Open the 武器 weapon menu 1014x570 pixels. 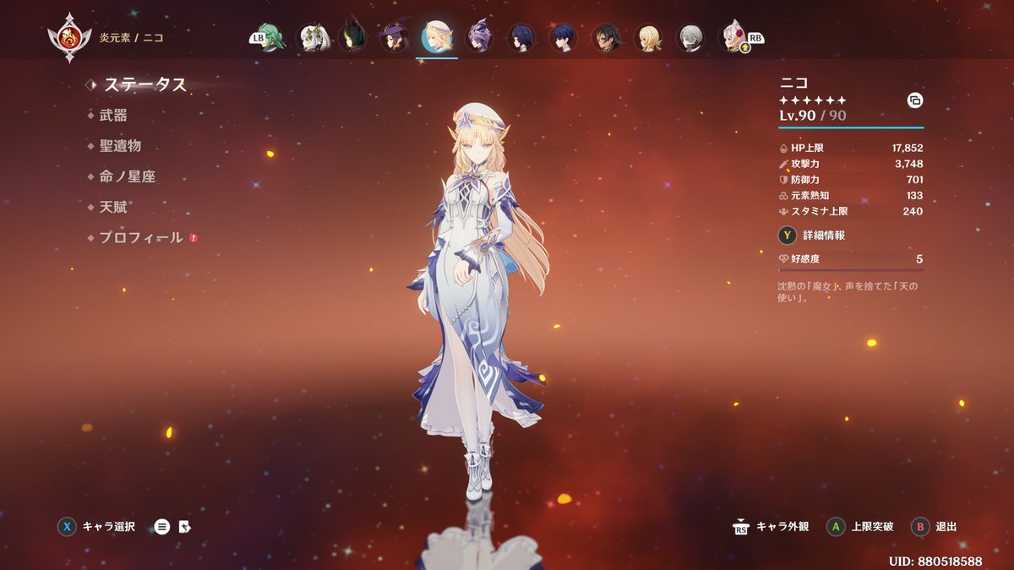point(113,115)
